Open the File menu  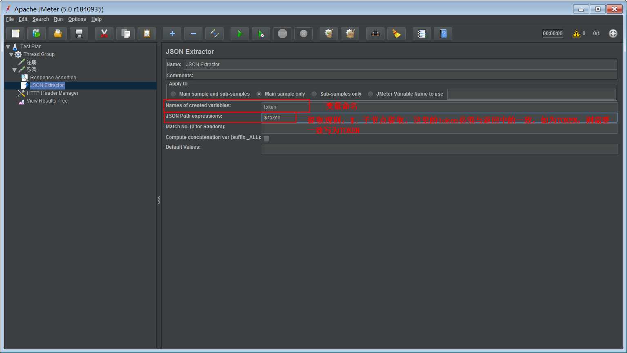click(10, 19)
